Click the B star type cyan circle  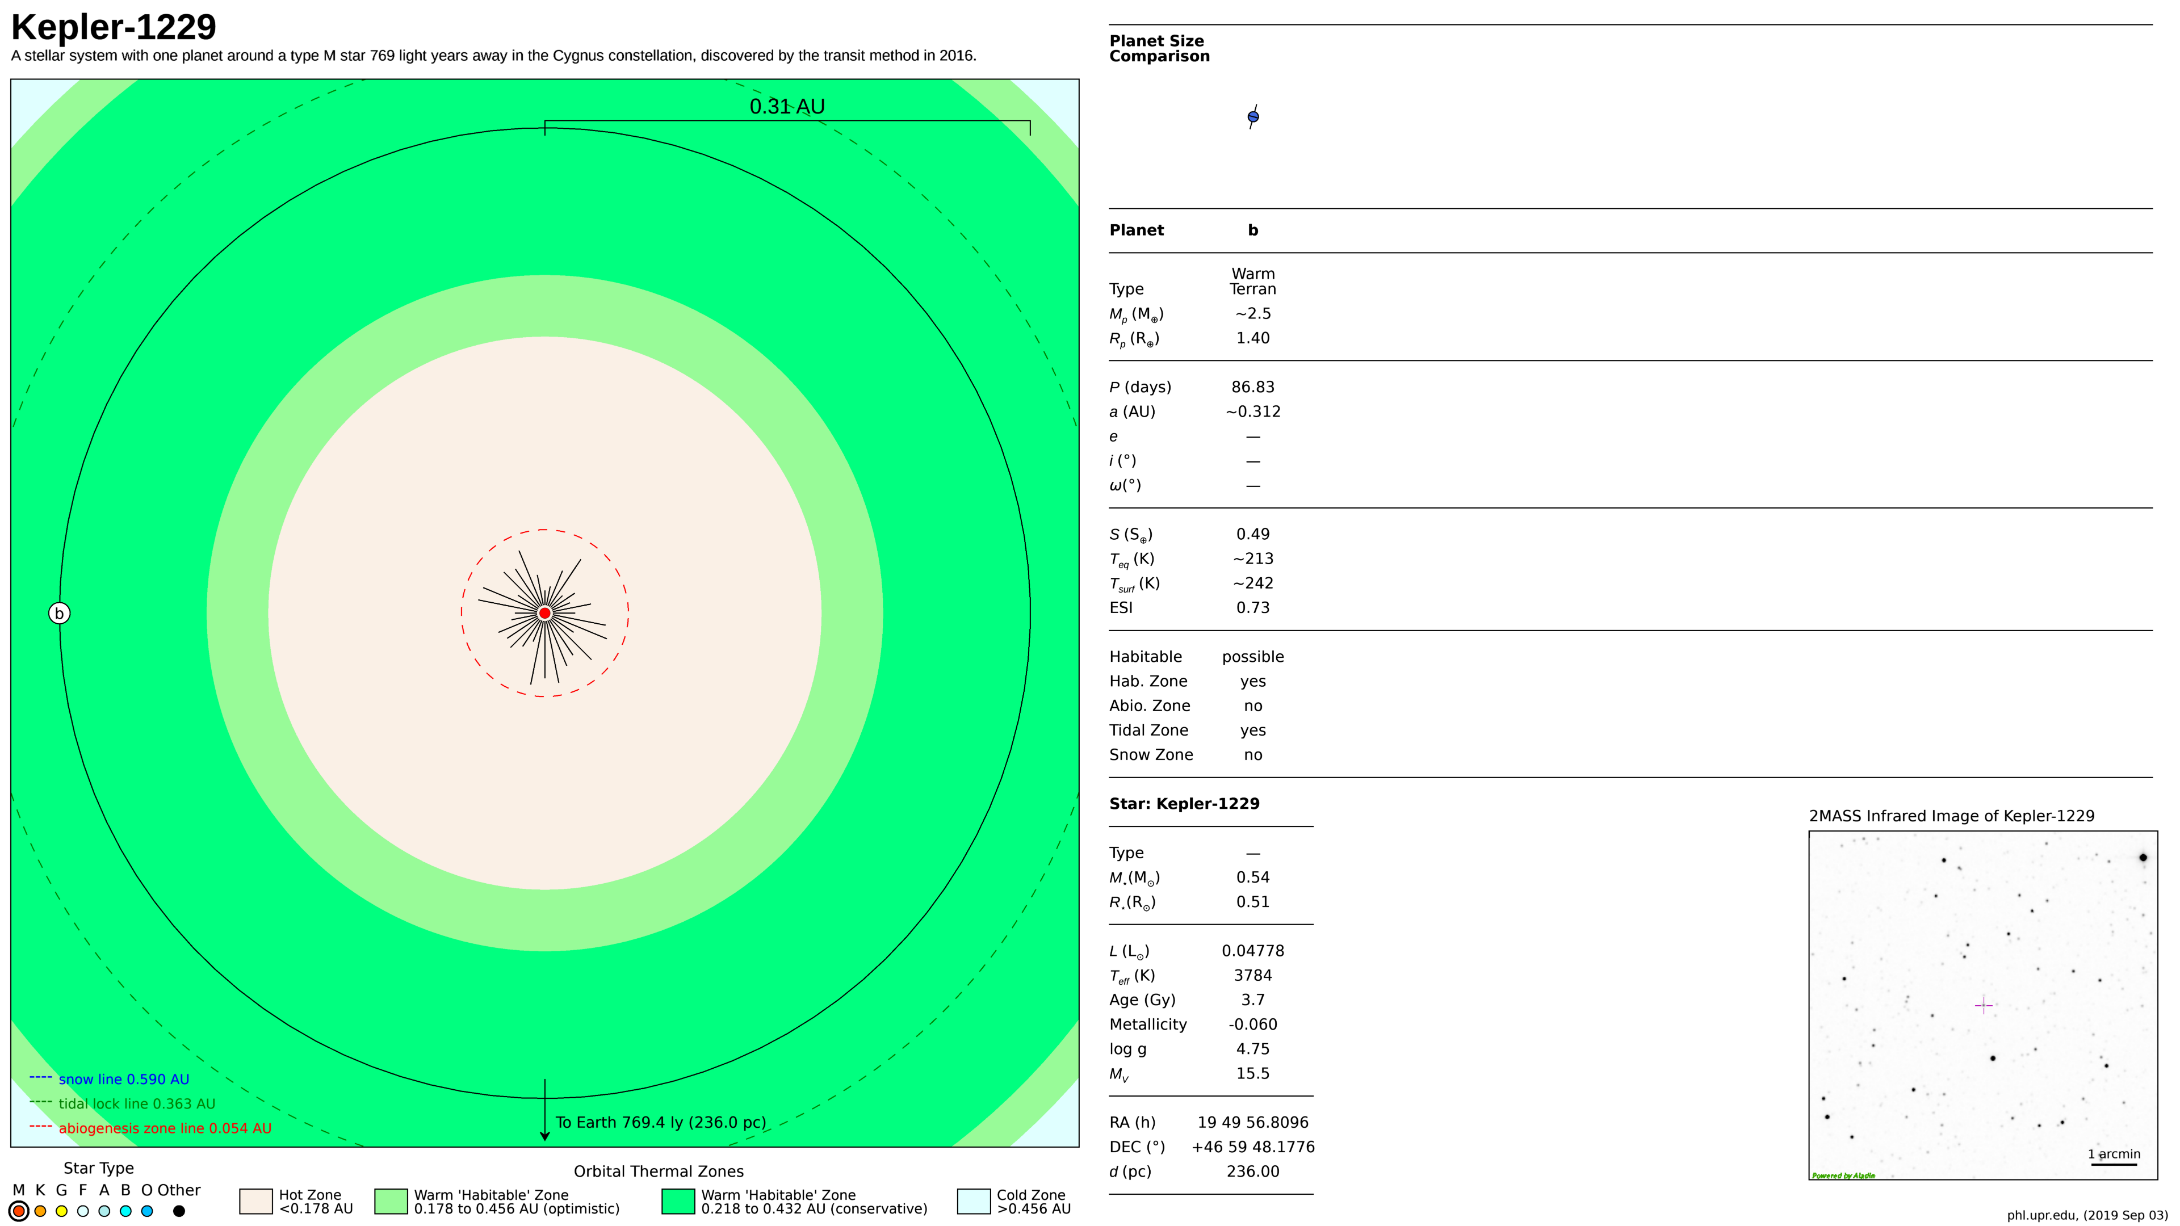point(125,1211)
